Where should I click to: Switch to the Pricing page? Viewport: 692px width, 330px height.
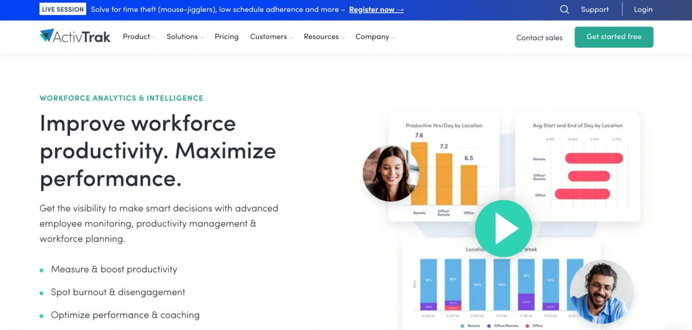[x=227, y=37]
